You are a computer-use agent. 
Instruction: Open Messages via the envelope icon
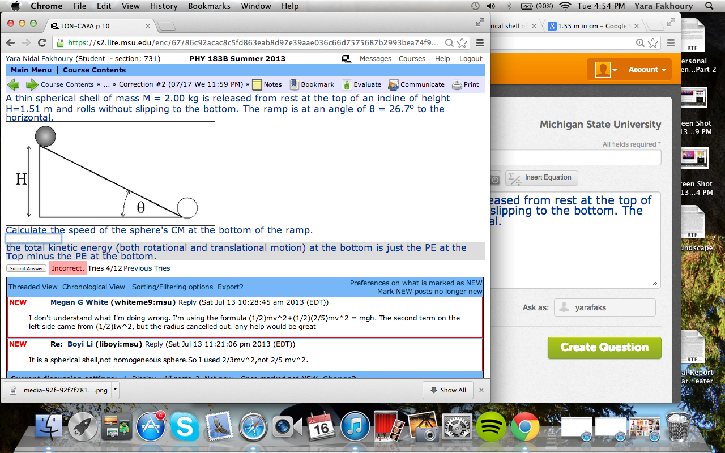tap(346, 58)
